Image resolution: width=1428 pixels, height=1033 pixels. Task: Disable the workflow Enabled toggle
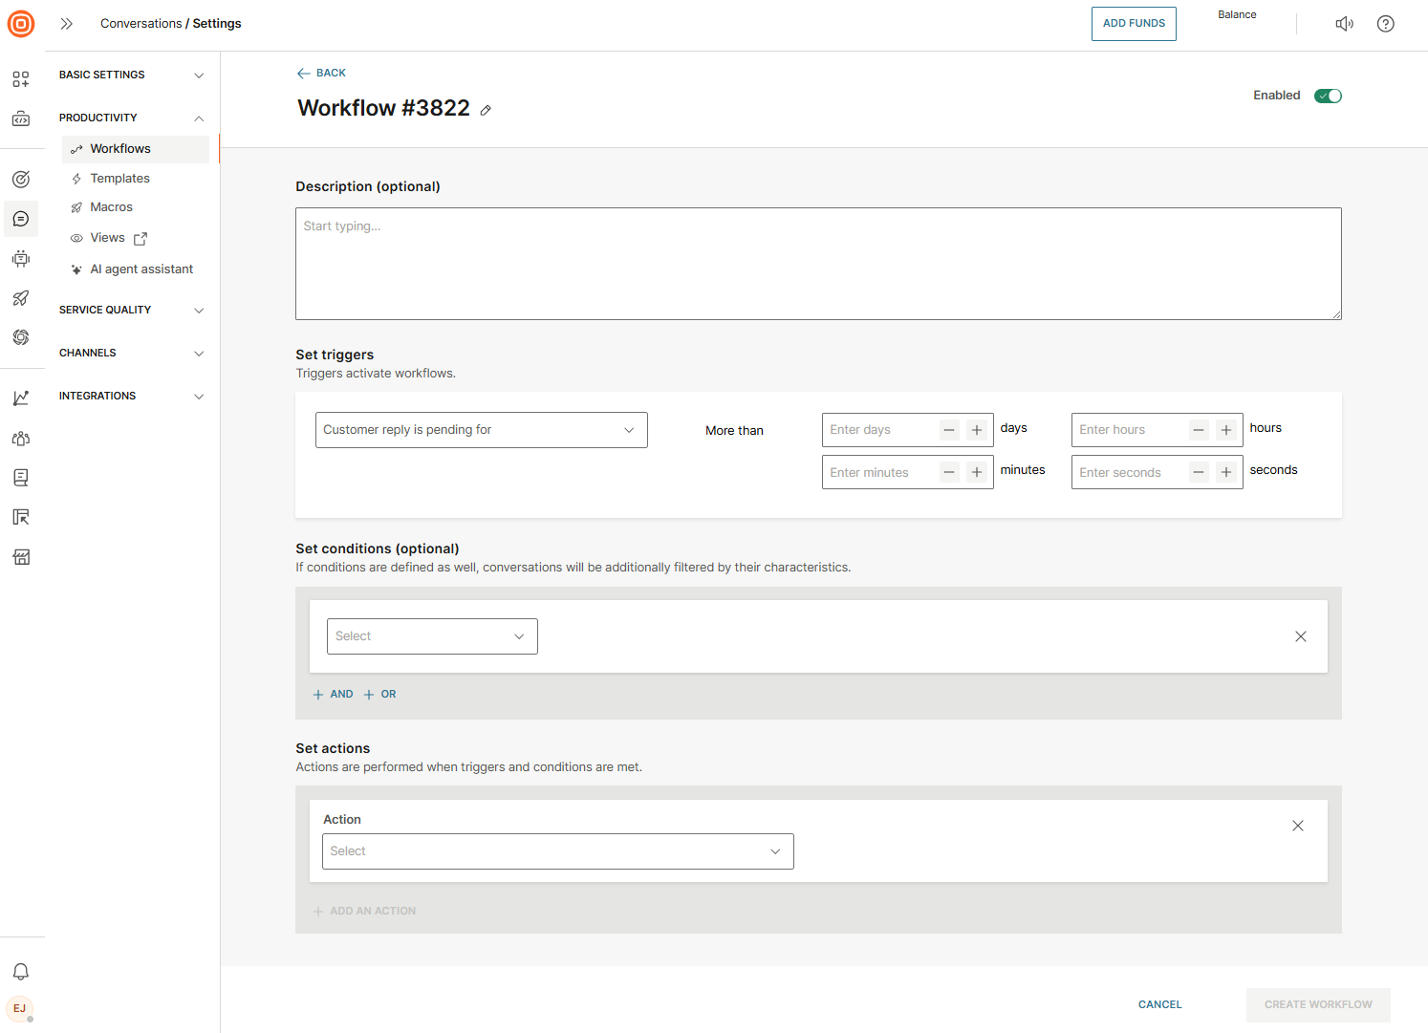tap(1328, 96)
